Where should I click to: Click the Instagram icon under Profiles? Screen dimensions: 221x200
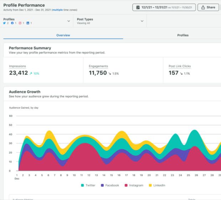coord(19,23)
